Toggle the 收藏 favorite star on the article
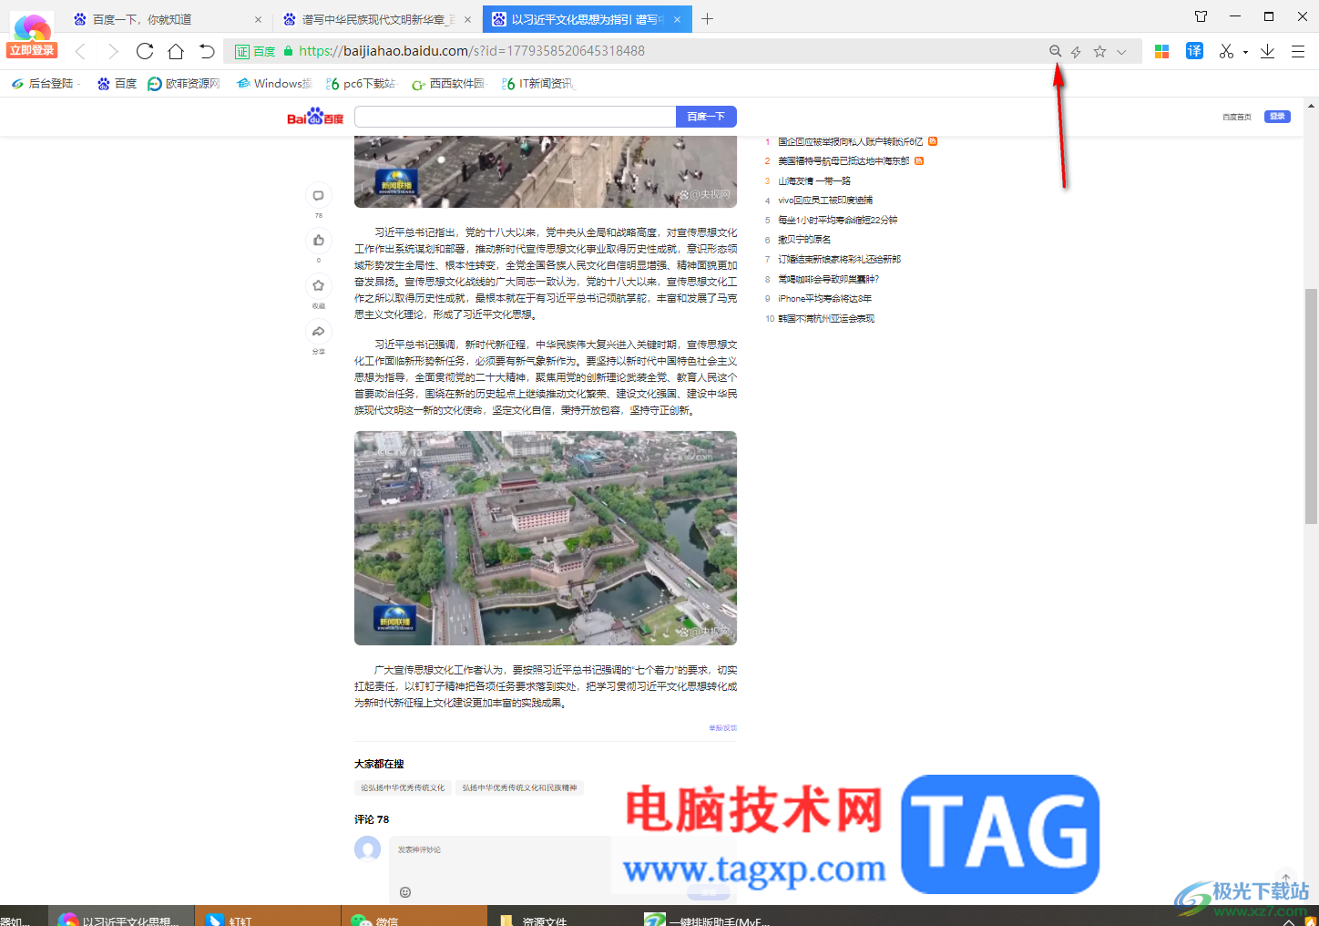The width and height of the screenshot is (1319, 926). coord(318,285)
